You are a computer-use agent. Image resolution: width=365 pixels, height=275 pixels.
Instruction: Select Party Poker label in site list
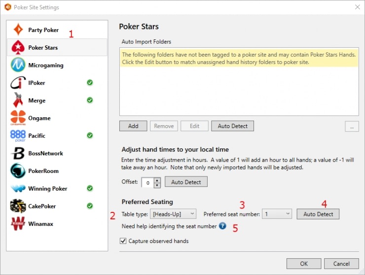coord(43,30)
